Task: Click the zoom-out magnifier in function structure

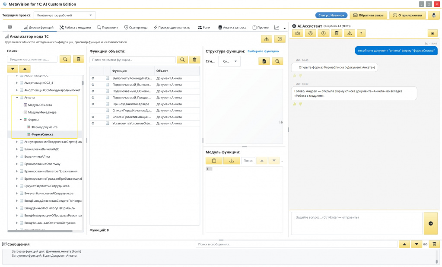Action: [277, 61]
